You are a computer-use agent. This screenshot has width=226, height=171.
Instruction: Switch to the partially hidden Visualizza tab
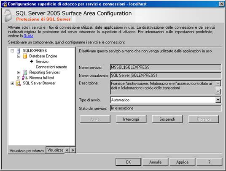[55, 150]
